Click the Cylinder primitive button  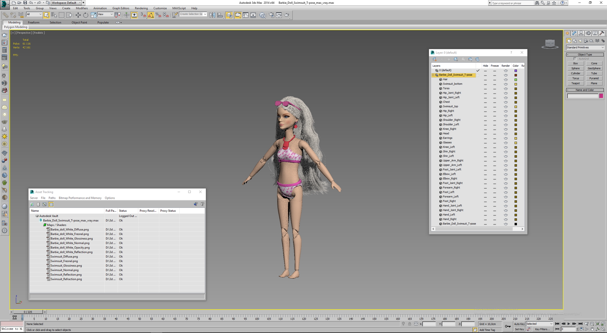[x=575, y=73]
